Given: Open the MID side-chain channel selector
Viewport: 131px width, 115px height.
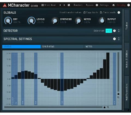Looking at the screenshot, I should click(x=109, y=31).
